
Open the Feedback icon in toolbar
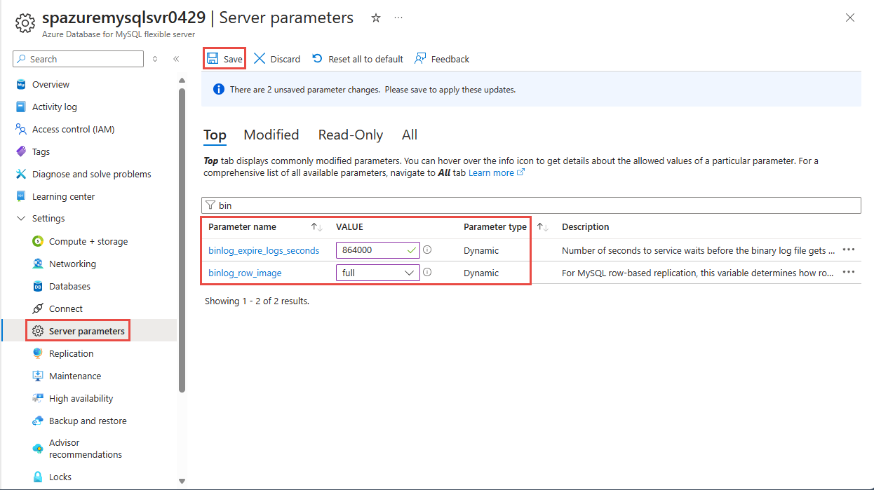[x=420, y=59]
